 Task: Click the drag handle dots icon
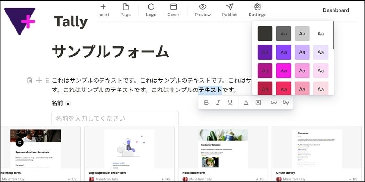click(x=47, y=81)
